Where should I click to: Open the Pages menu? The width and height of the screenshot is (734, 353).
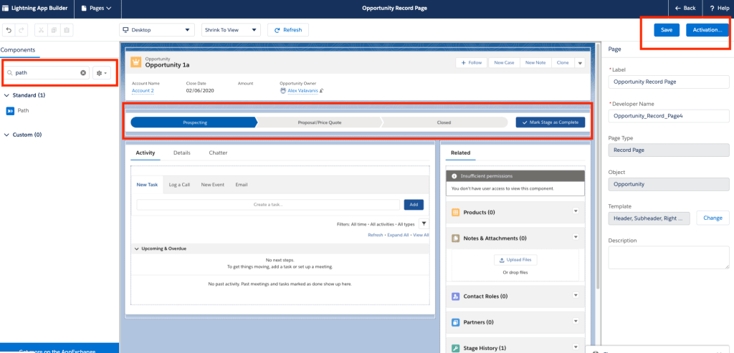click(x=97, y=8)
